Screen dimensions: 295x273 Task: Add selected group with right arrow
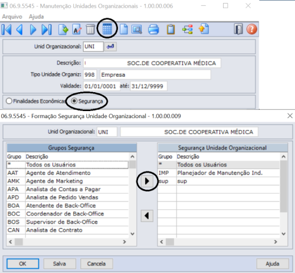coord(147,181)
